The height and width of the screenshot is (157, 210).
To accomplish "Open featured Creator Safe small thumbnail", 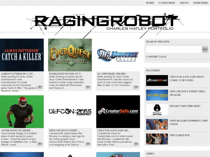I will [157, 80].
